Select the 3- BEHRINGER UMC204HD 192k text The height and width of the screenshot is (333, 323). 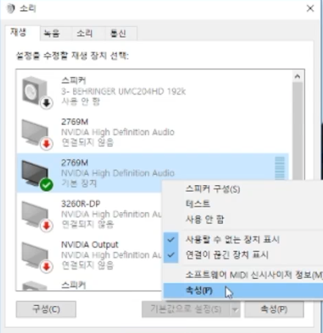123,91
